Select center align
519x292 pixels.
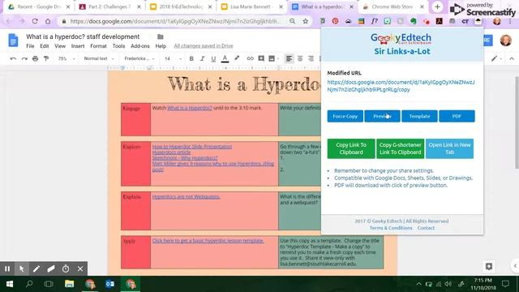pyautogui.click(x=300, y=58)
